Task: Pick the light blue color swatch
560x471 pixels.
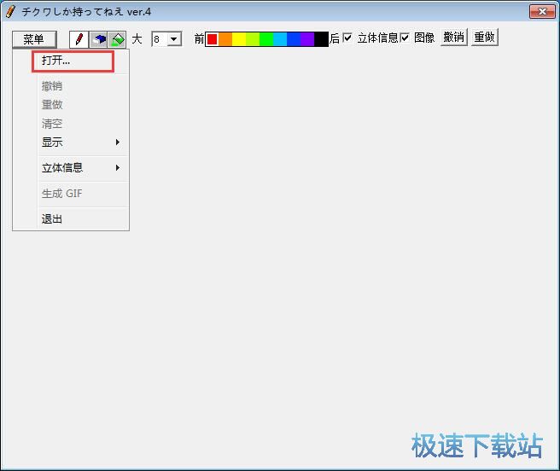Action: click(280, 39)
